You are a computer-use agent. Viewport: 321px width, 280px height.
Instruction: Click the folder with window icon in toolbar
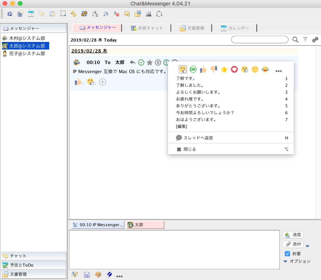[138, 14]
